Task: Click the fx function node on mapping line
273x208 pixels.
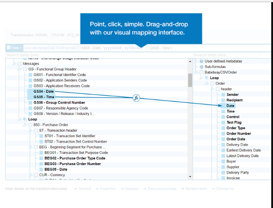Action: pos(136,98)
